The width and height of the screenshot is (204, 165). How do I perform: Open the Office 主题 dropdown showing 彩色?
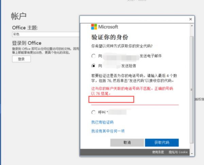click(x=46, y=34)
